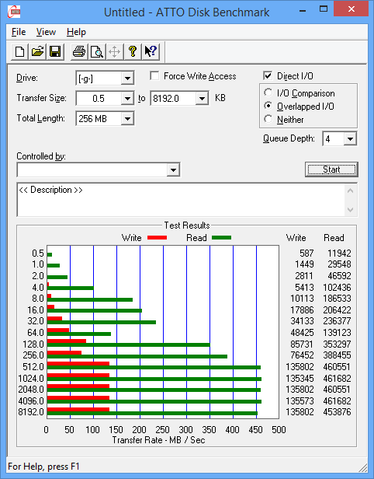Open the View menu
The image size is (374, 479).
point(46,32)
